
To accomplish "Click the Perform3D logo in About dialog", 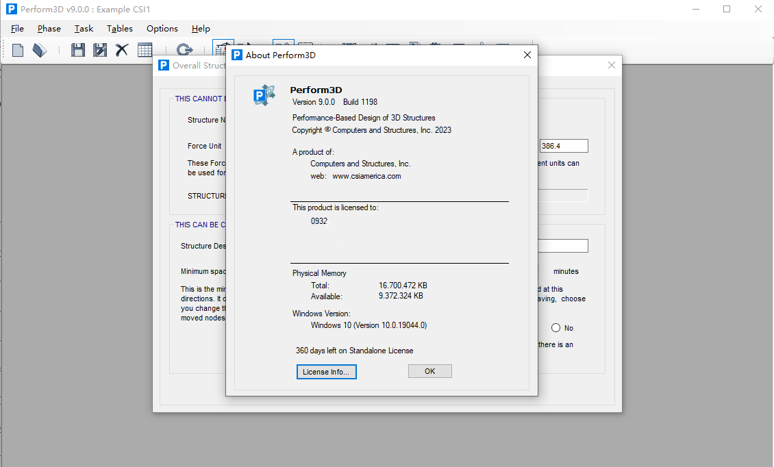I will (x=264, y=94).
